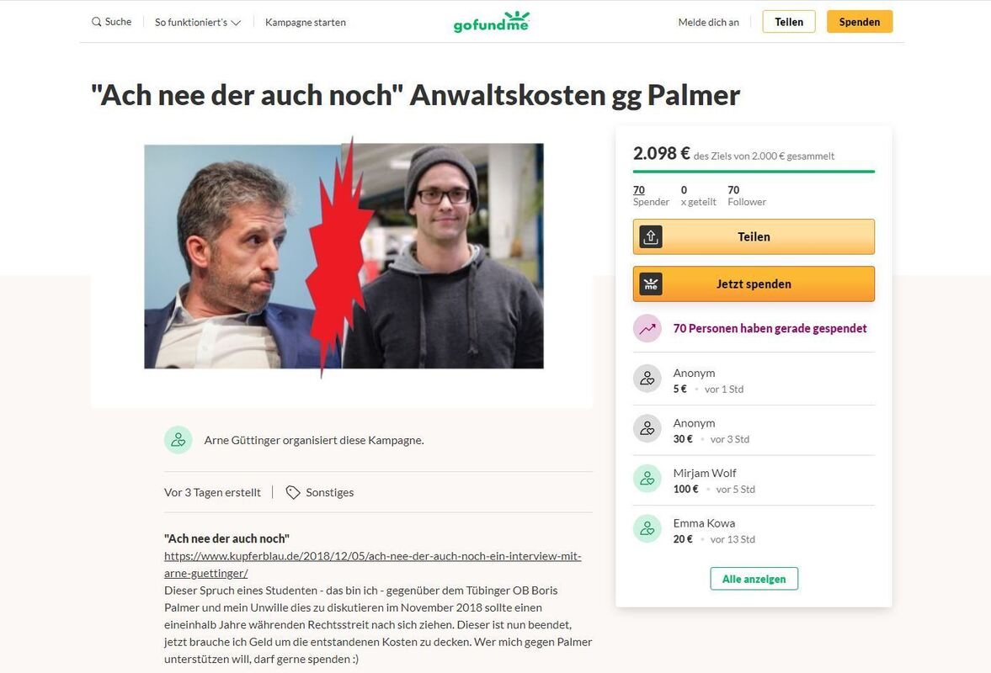Select Melde dich an in header
Screen dimensions: 991x673
tap(708, 22)
